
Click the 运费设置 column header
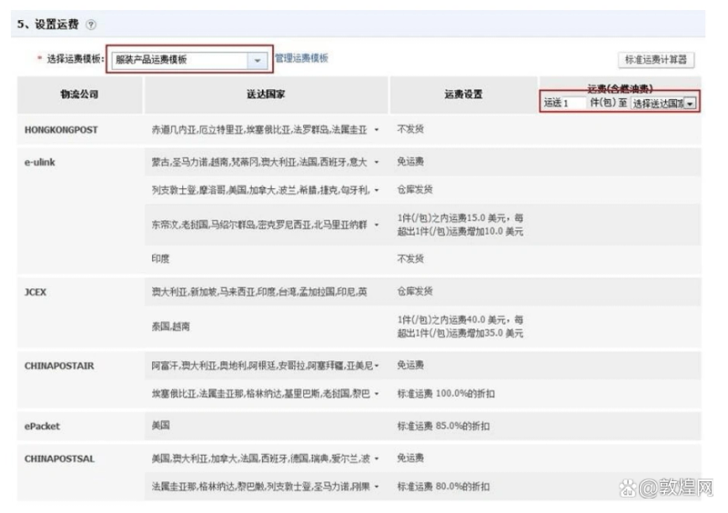click(463, 95)
